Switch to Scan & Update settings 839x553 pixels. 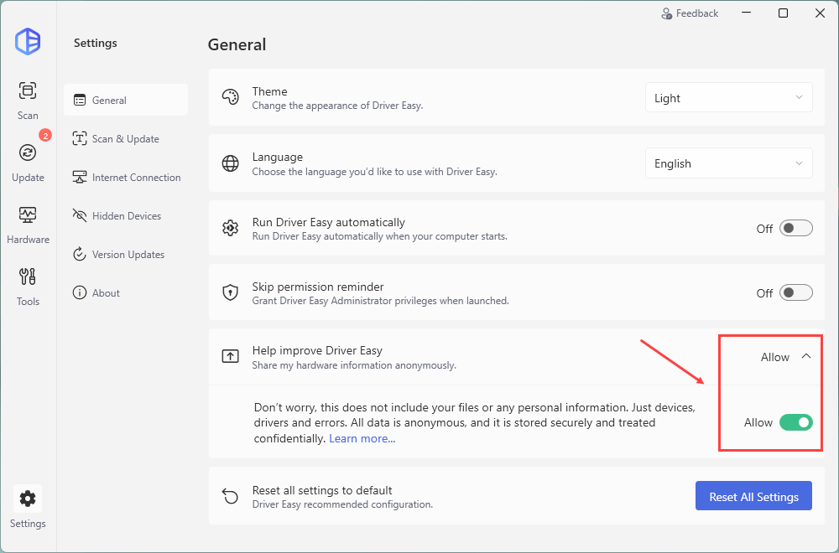tap(125, 139)
